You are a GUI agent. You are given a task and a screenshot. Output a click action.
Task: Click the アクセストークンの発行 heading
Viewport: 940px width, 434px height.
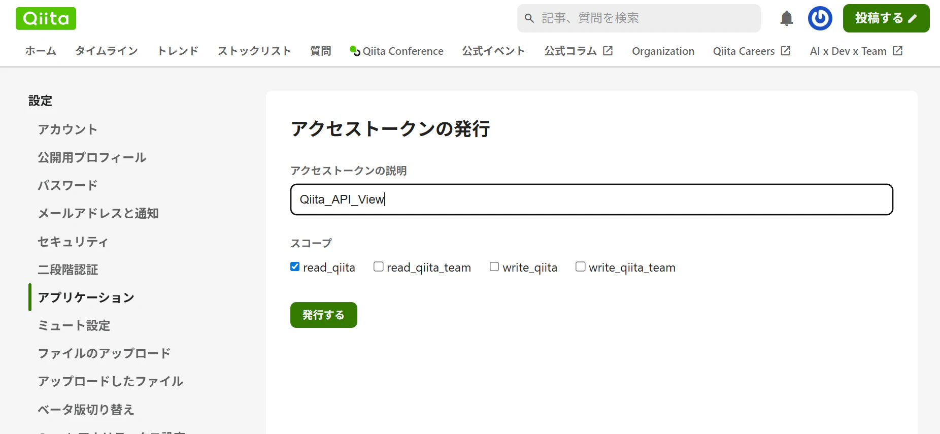(x=390, y=129)
